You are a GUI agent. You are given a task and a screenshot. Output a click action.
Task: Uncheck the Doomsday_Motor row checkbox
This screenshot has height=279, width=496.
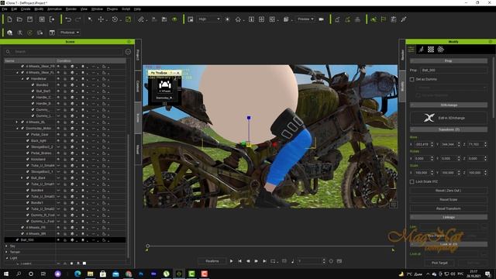[22, 129]
